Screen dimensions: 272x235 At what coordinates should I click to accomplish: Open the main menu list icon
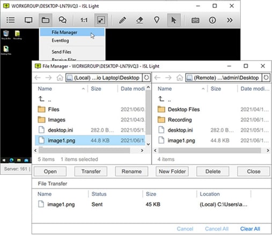[x=11, y=20]
